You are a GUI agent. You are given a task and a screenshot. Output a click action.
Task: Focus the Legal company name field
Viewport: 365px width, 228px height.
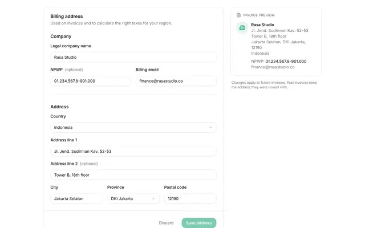[133, 57]
